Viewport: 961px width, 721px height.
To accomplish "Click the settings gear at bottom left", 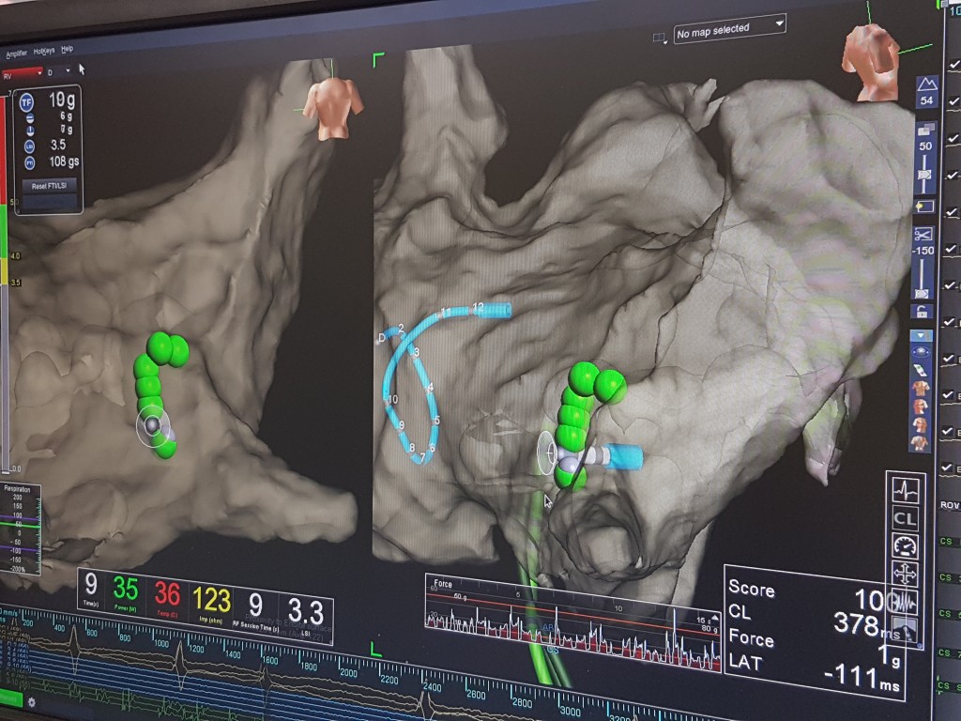I will pyautogui.click(x=32, y=702).
